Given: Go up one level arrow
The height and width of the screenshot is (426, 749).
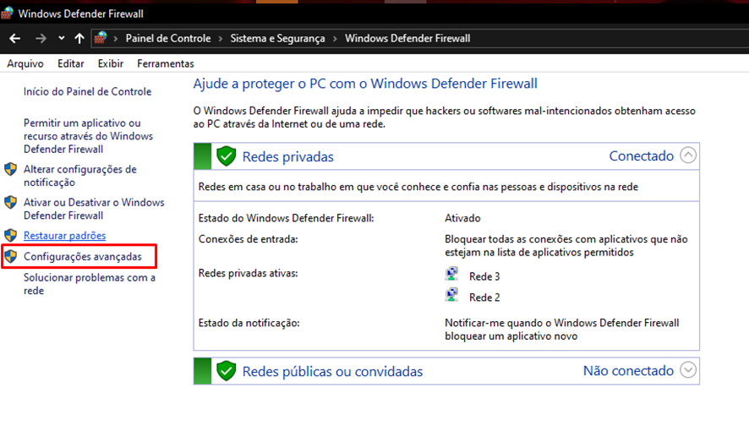Looking at the screenshot, I should click(x=79, y=38).
